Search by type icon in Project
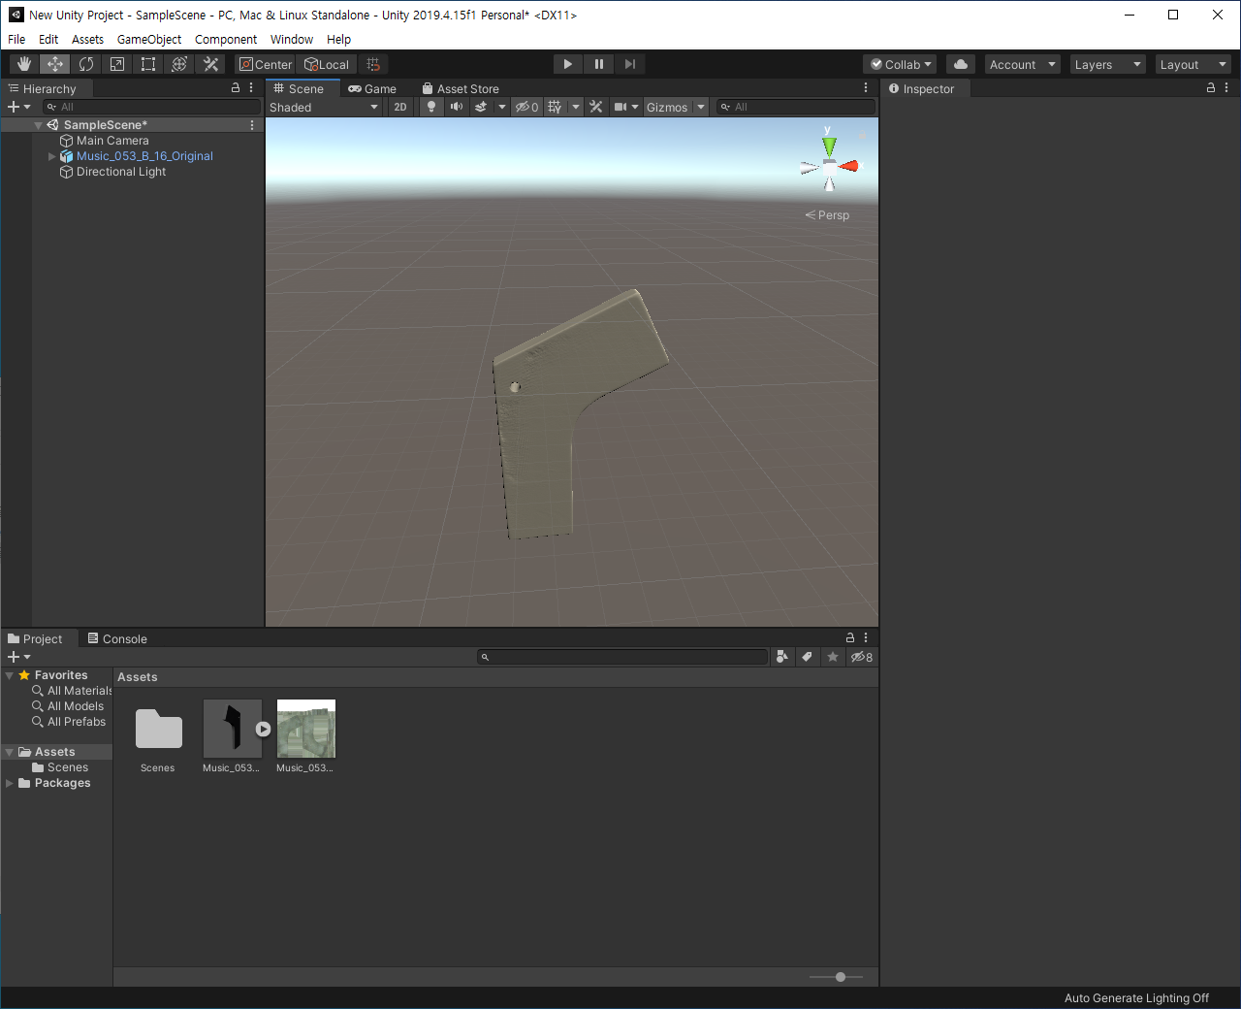Screen dimensions: 1241x1009 pyautogui.click(x=782, y=657)
